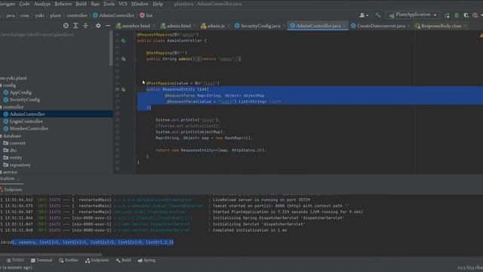This screenshot has height=272, width=483.
Task: Select the Endpoints tab above console
Action: click(x=11, y=190)
